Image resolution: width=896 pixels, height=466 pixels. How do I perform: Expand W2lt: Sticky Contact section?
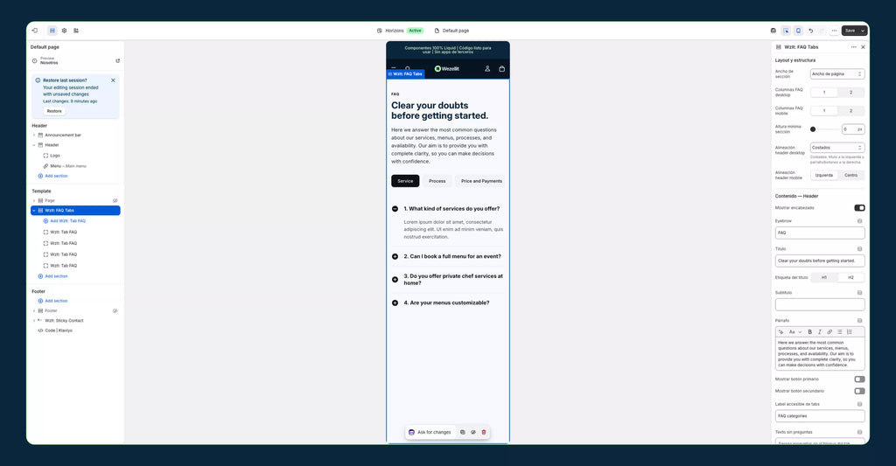pyautogui.click(x=34, y=321)
